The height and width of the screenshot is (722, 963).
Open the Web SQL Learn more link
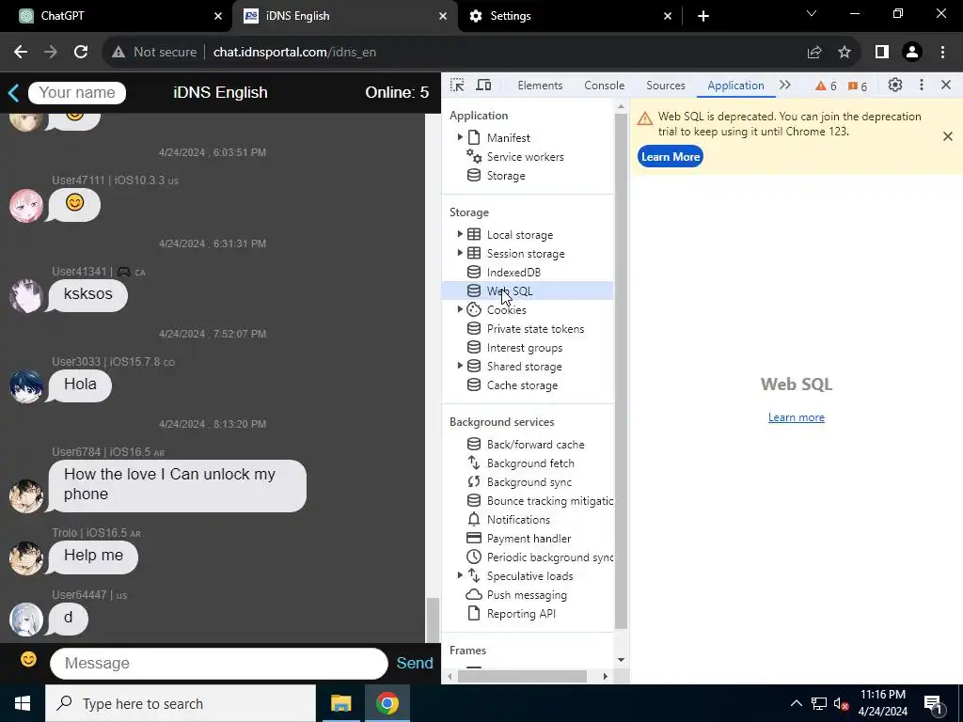pyautogui.click(x=796, y=417)
